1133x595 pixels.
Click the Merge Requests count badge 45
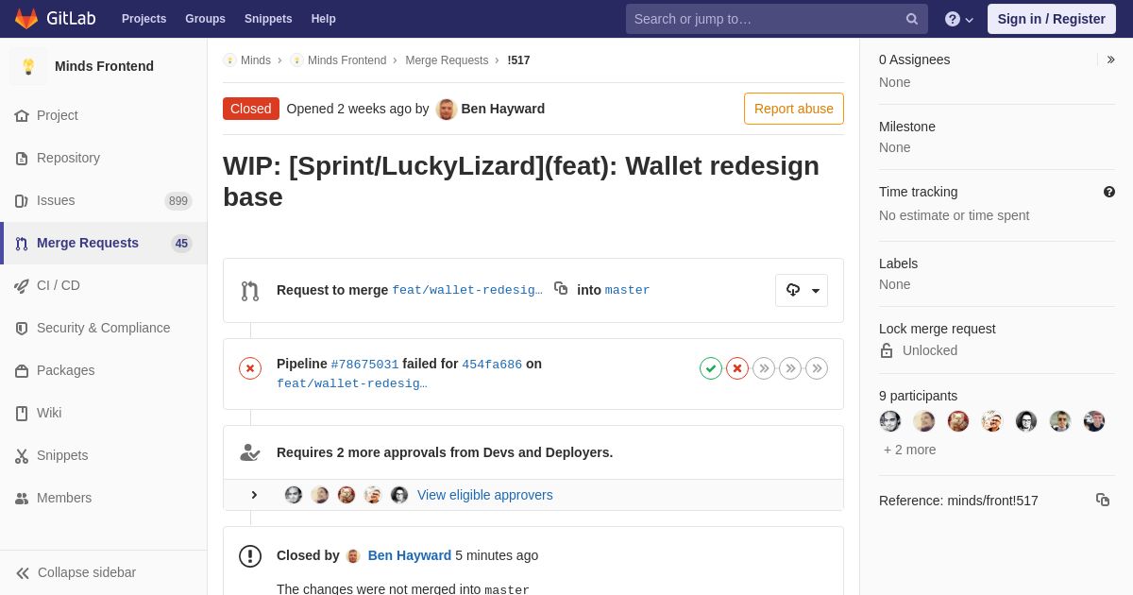click(x=181, y=244)
